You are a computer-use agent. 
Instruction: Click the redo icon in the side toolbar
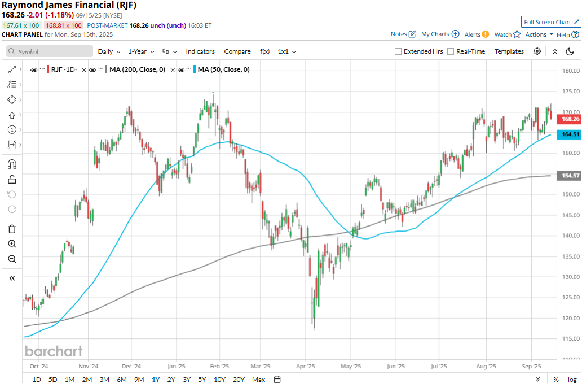pos(12,209)
